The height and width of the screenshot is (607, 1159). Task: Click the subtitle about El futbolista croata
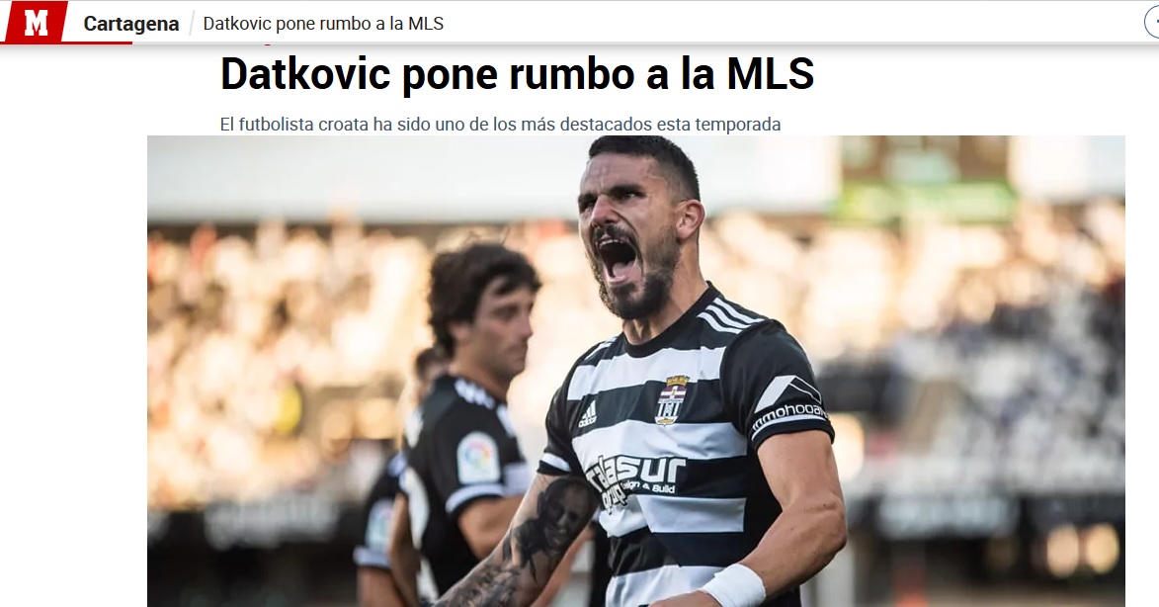(500, 125)
